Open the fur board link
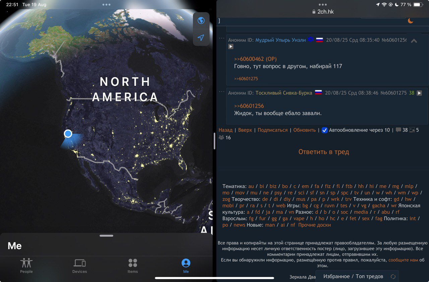 pos(262,218)
